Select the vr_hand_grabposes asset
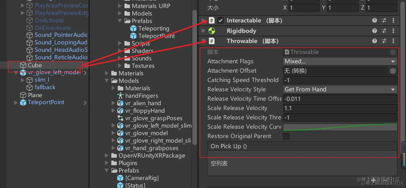Image resolution: width=406 pixels, height=188 pixels. tap(148, 148)
